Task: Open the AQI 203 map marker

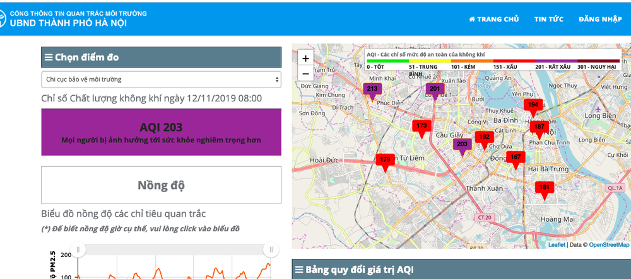Action: click(463, 147)
